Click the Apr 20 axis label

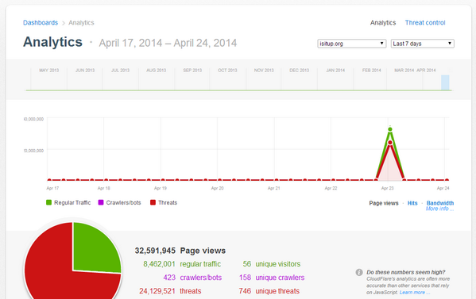click(218, 188)
